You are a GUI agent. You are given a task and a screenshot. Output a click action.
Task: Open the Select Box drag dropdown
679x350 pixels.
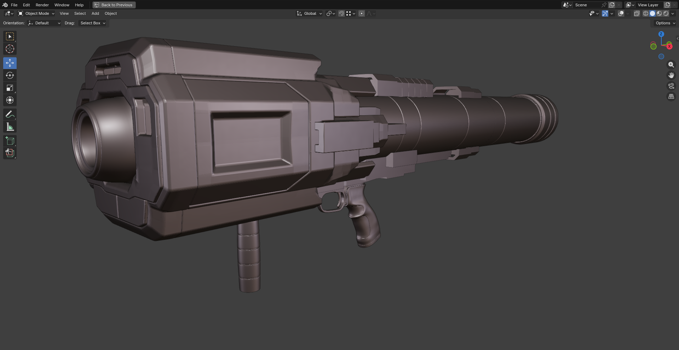(x=92, y=23)
